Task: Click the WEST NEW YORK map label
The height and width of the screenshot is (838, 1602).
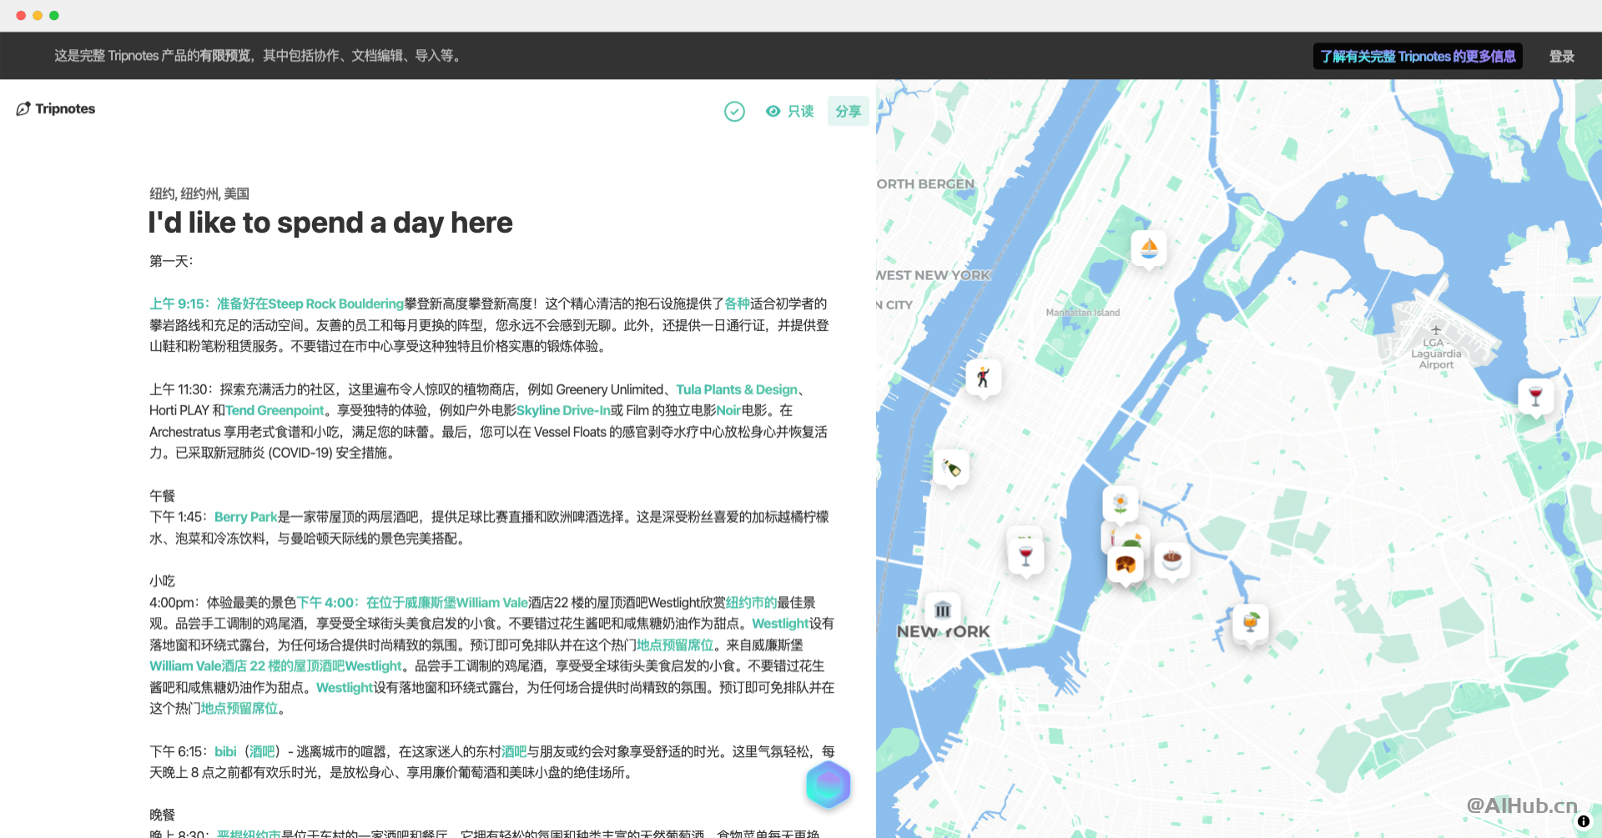Action: click(x=934, y=275)
